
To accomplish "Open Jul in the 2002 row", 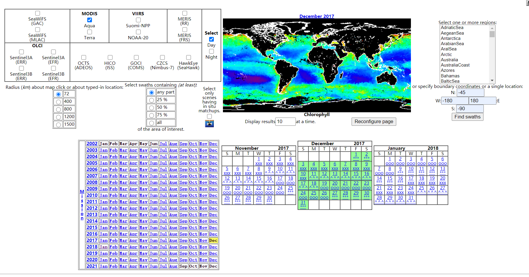I will pos(163,144).
